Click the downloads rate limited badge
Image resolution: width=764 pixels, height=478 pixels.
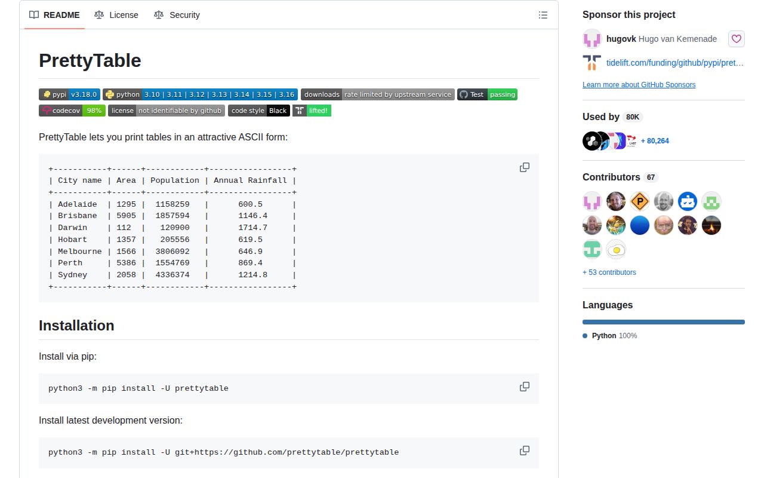(x=377, y=94)
